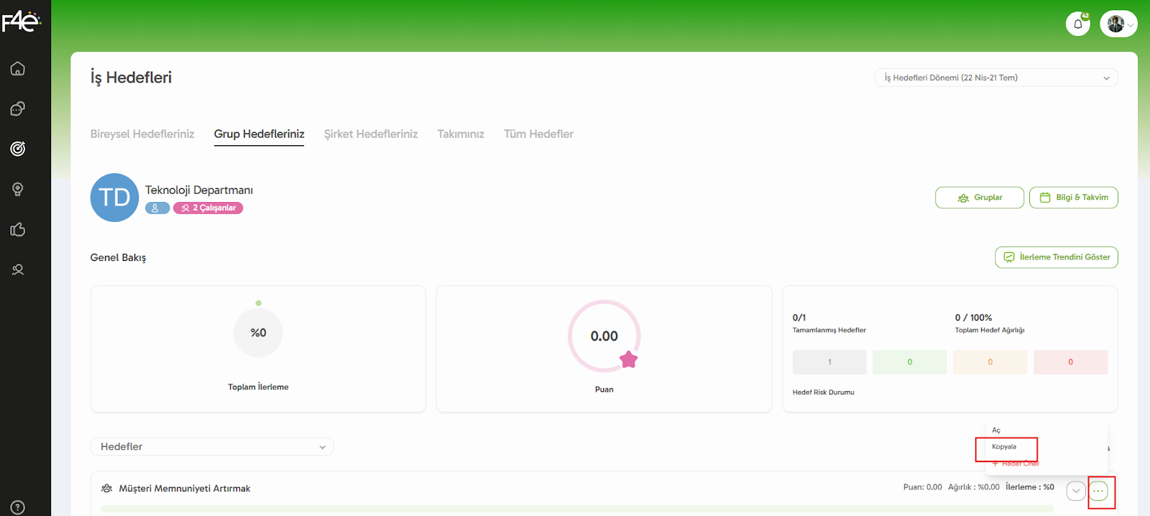Viewport: 1150px width, 516px height.
Task: Open the user profile avatar menu
Action: (1118, 24)
